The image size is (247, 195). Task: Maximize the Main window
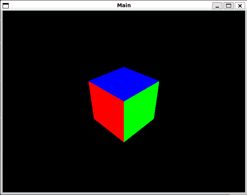click(x=228, y=6)
